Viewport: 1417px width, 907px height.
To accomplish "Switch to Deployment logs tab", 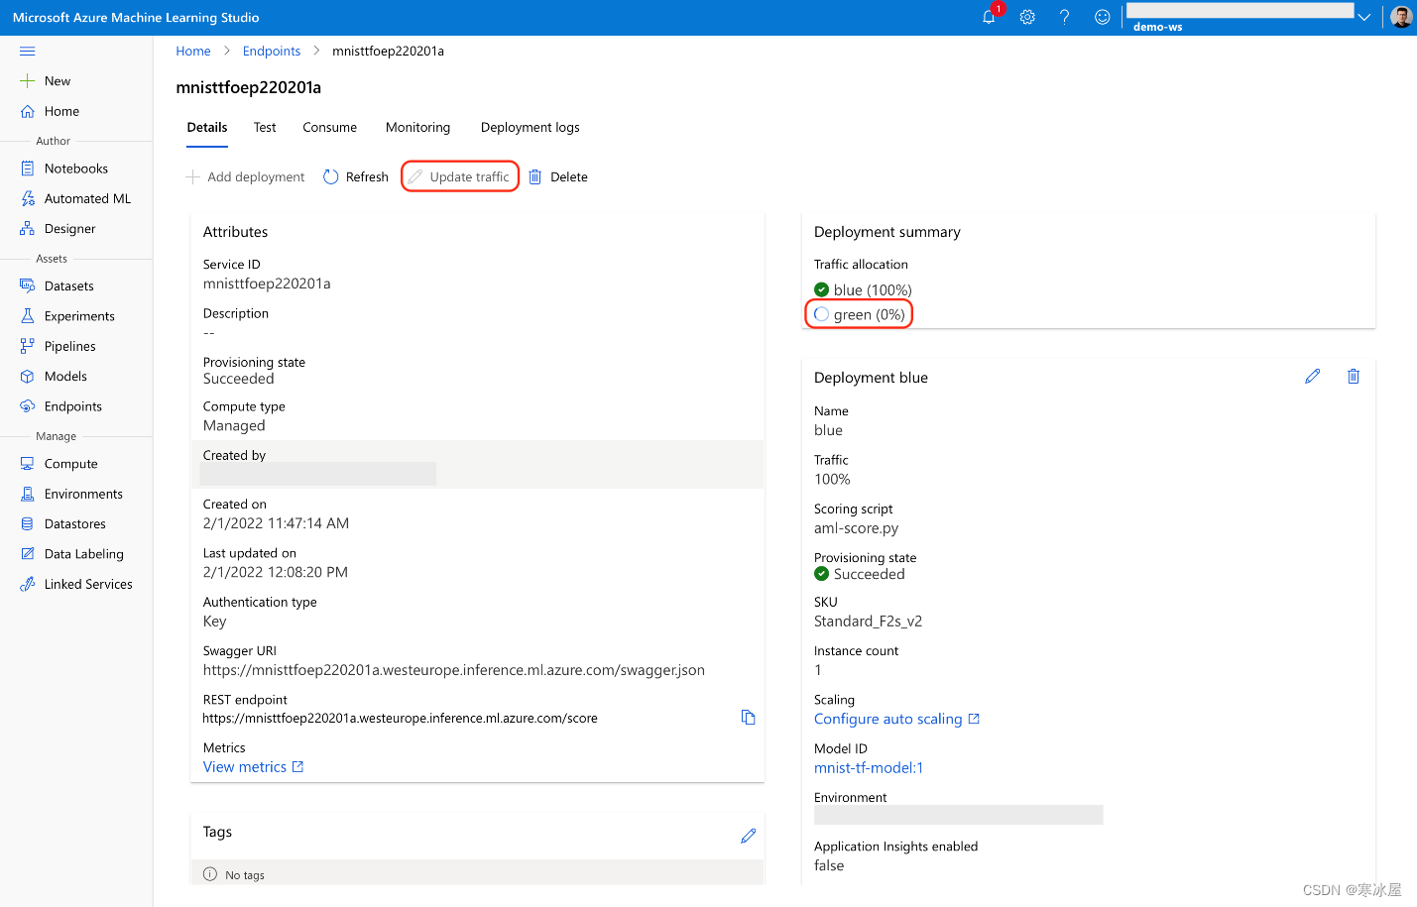I will point(531,128).
